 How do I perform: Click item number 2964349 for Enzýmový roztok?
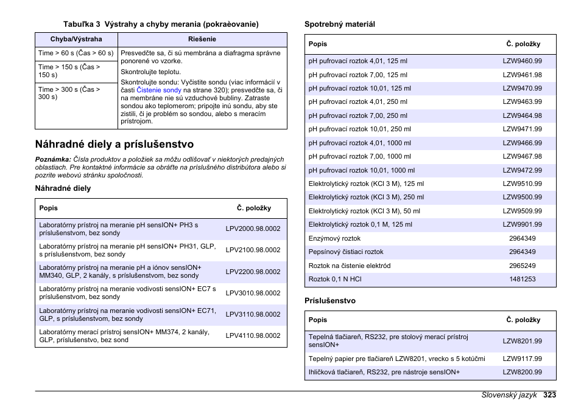[x=523, y=238]
